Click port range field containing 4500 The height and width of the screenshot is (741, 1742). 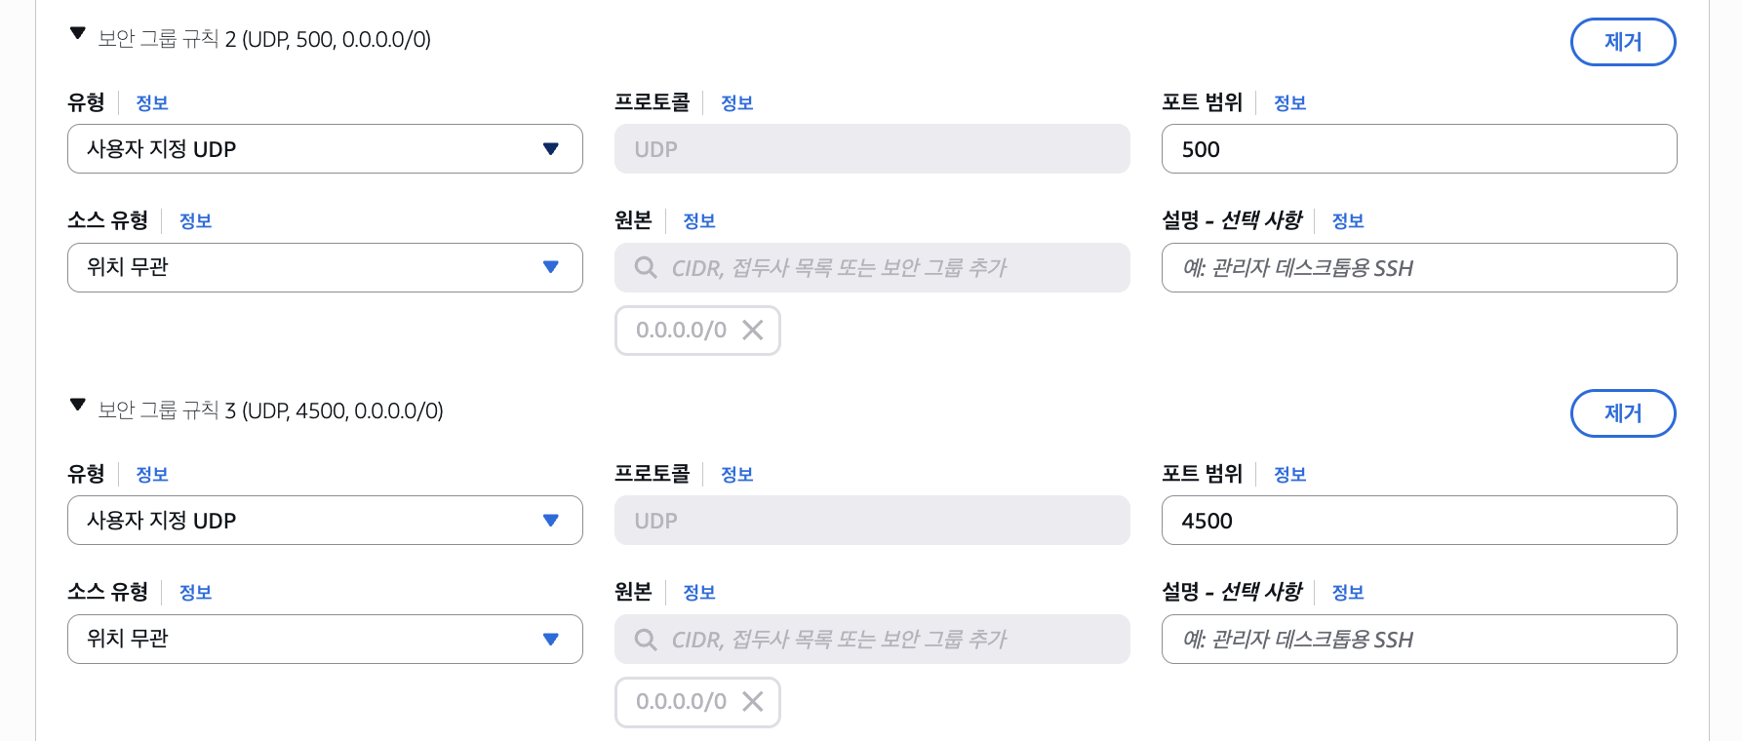click(x=1418, y=521)
